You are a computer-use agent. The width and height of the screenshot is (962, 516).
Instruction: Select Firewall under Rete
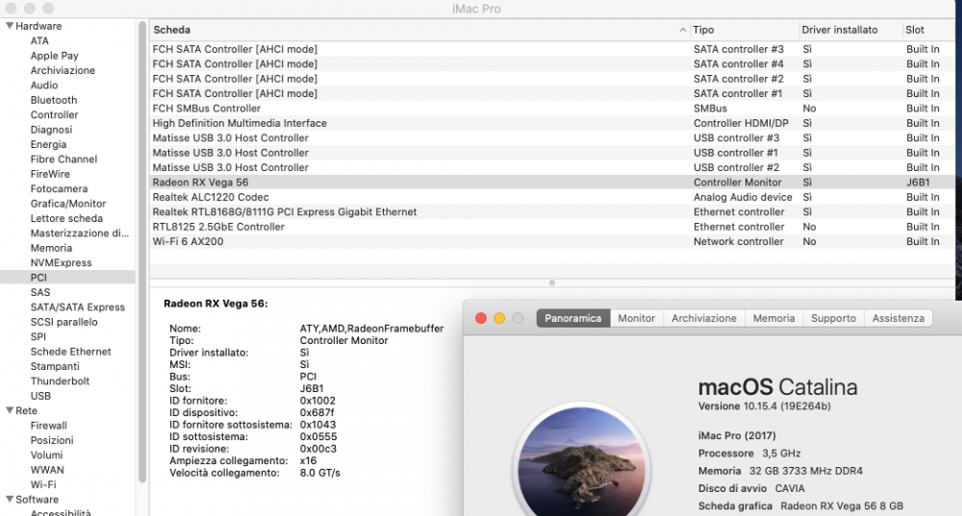point(48,426)
